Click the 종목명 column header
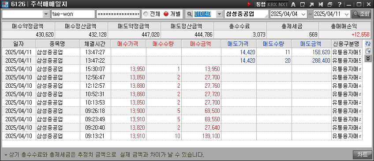Viewport: 374px width, 161px height. point(58,44)
